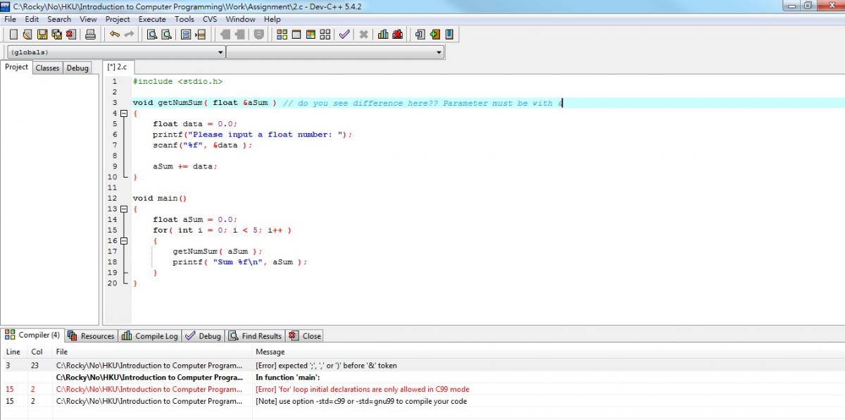
Task: Click the Save file floppy icon
Action: [x=42, y=35]
